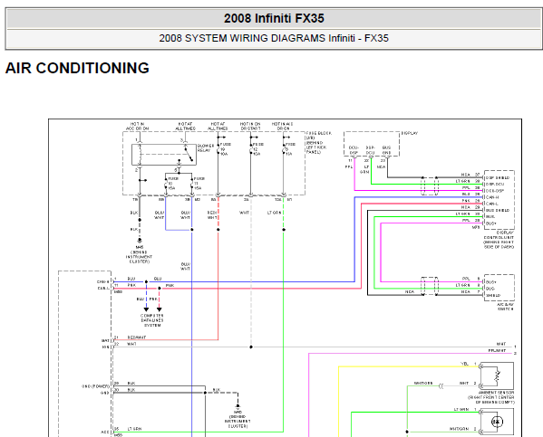Click the 'ACC' terminal label on the left module
Screen dimensions: 543x437
pos(105,432)
